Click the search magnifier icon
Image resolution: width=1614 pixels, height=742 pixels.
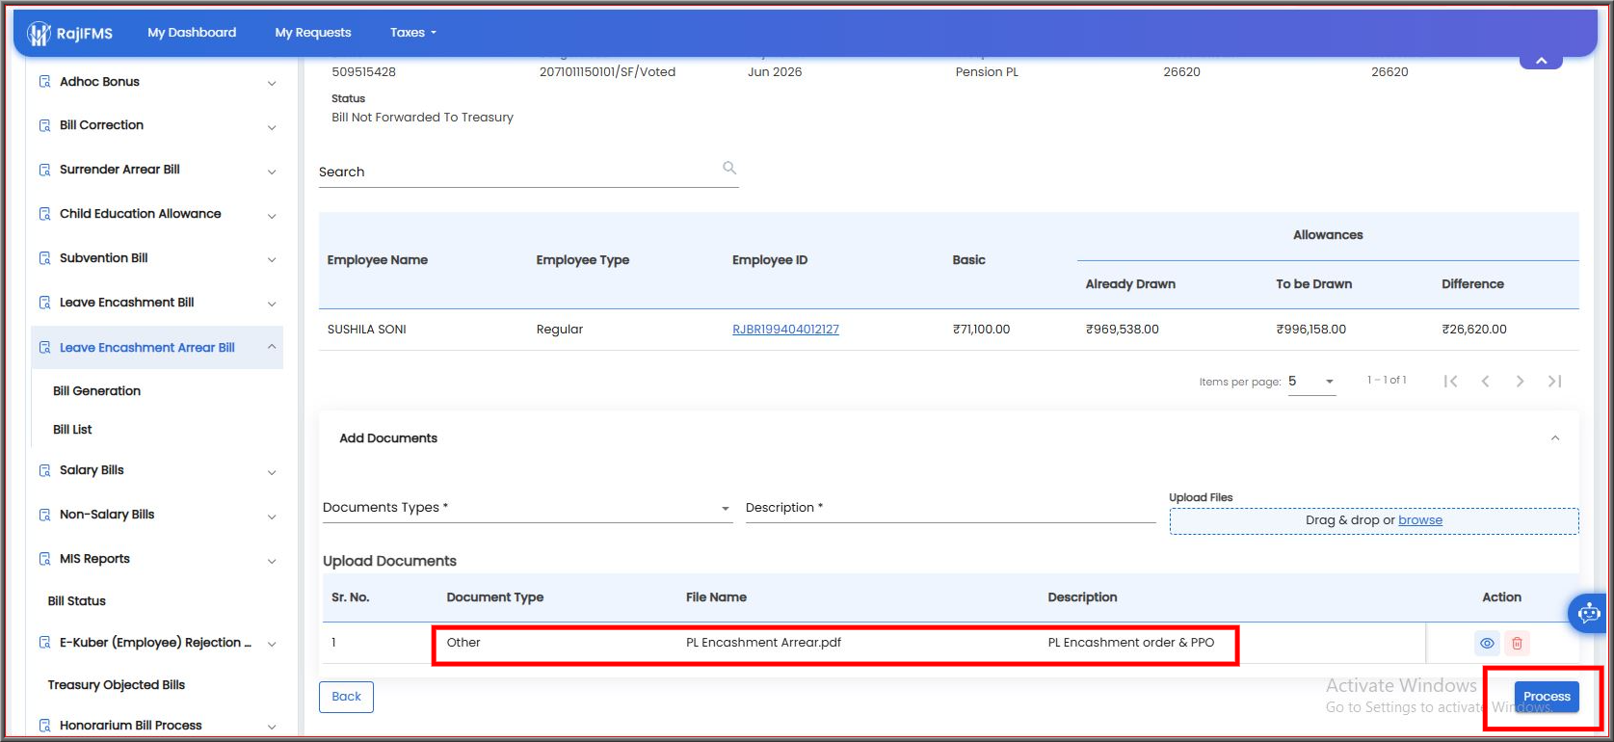(x=729, y=168)
